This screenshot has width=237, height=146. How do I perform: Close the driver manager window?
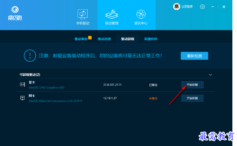(224, 7)
